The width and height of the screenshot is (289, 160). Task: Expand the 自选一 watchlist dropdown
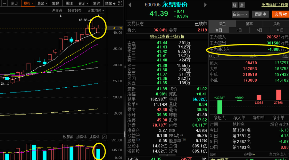coord(240,14)
